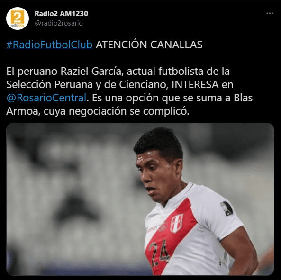Open the Radio2 profile avatar
The width and height of the screenshot is (281, 280).
[x=18, y=18]
